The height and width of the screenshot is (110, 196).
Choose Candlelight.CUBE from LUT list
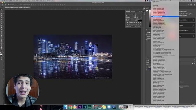tap(165, 19)
